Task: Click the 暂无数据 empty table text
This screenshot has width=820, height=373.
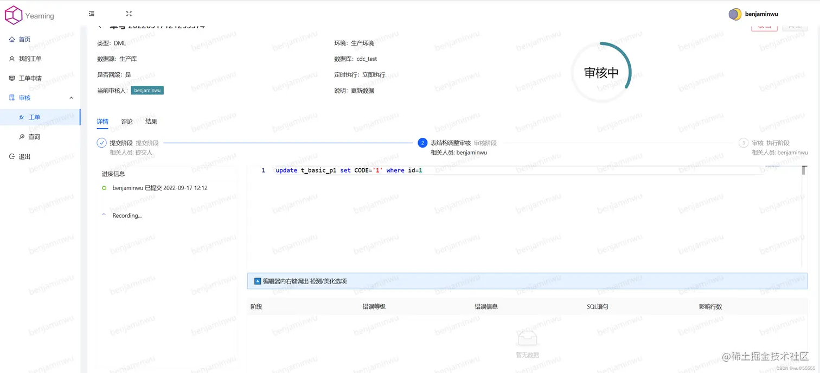Action: (527, 355)
